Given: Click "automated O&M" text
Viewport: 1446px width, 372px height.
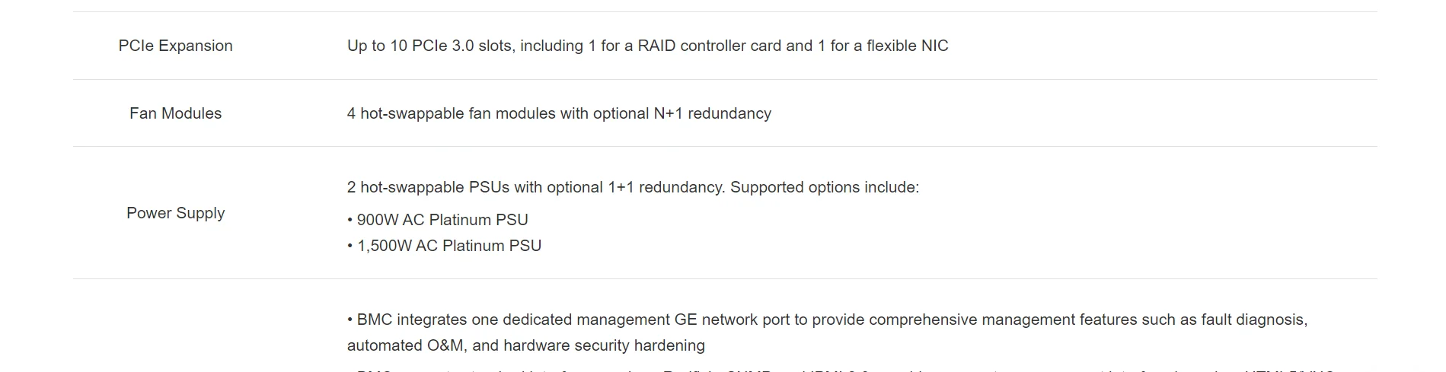Looking at the screenshot, I should click(x=404, y=345).
